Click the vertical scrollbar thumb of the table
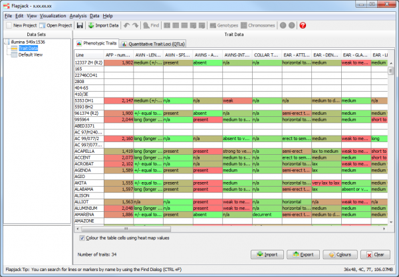399x277 pixels. (x=391, y=70)
